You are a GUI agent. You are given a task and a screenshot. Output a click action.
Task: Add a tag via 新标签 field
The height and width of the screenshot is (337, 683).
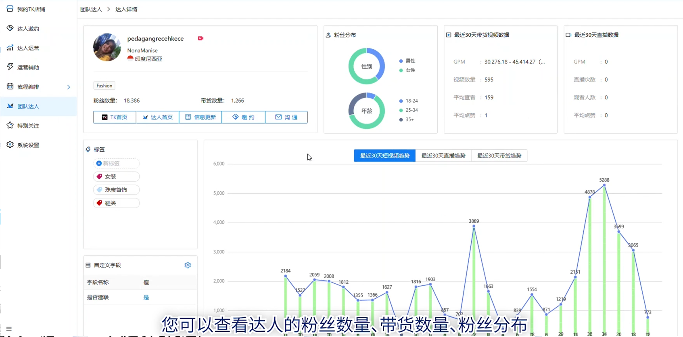pyautogui.click(x=116, y=163)
